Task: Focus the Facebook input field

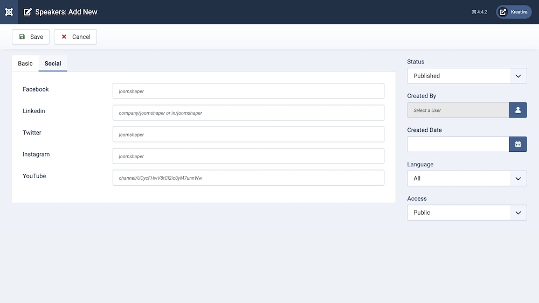Action: (x=248, y=91)
